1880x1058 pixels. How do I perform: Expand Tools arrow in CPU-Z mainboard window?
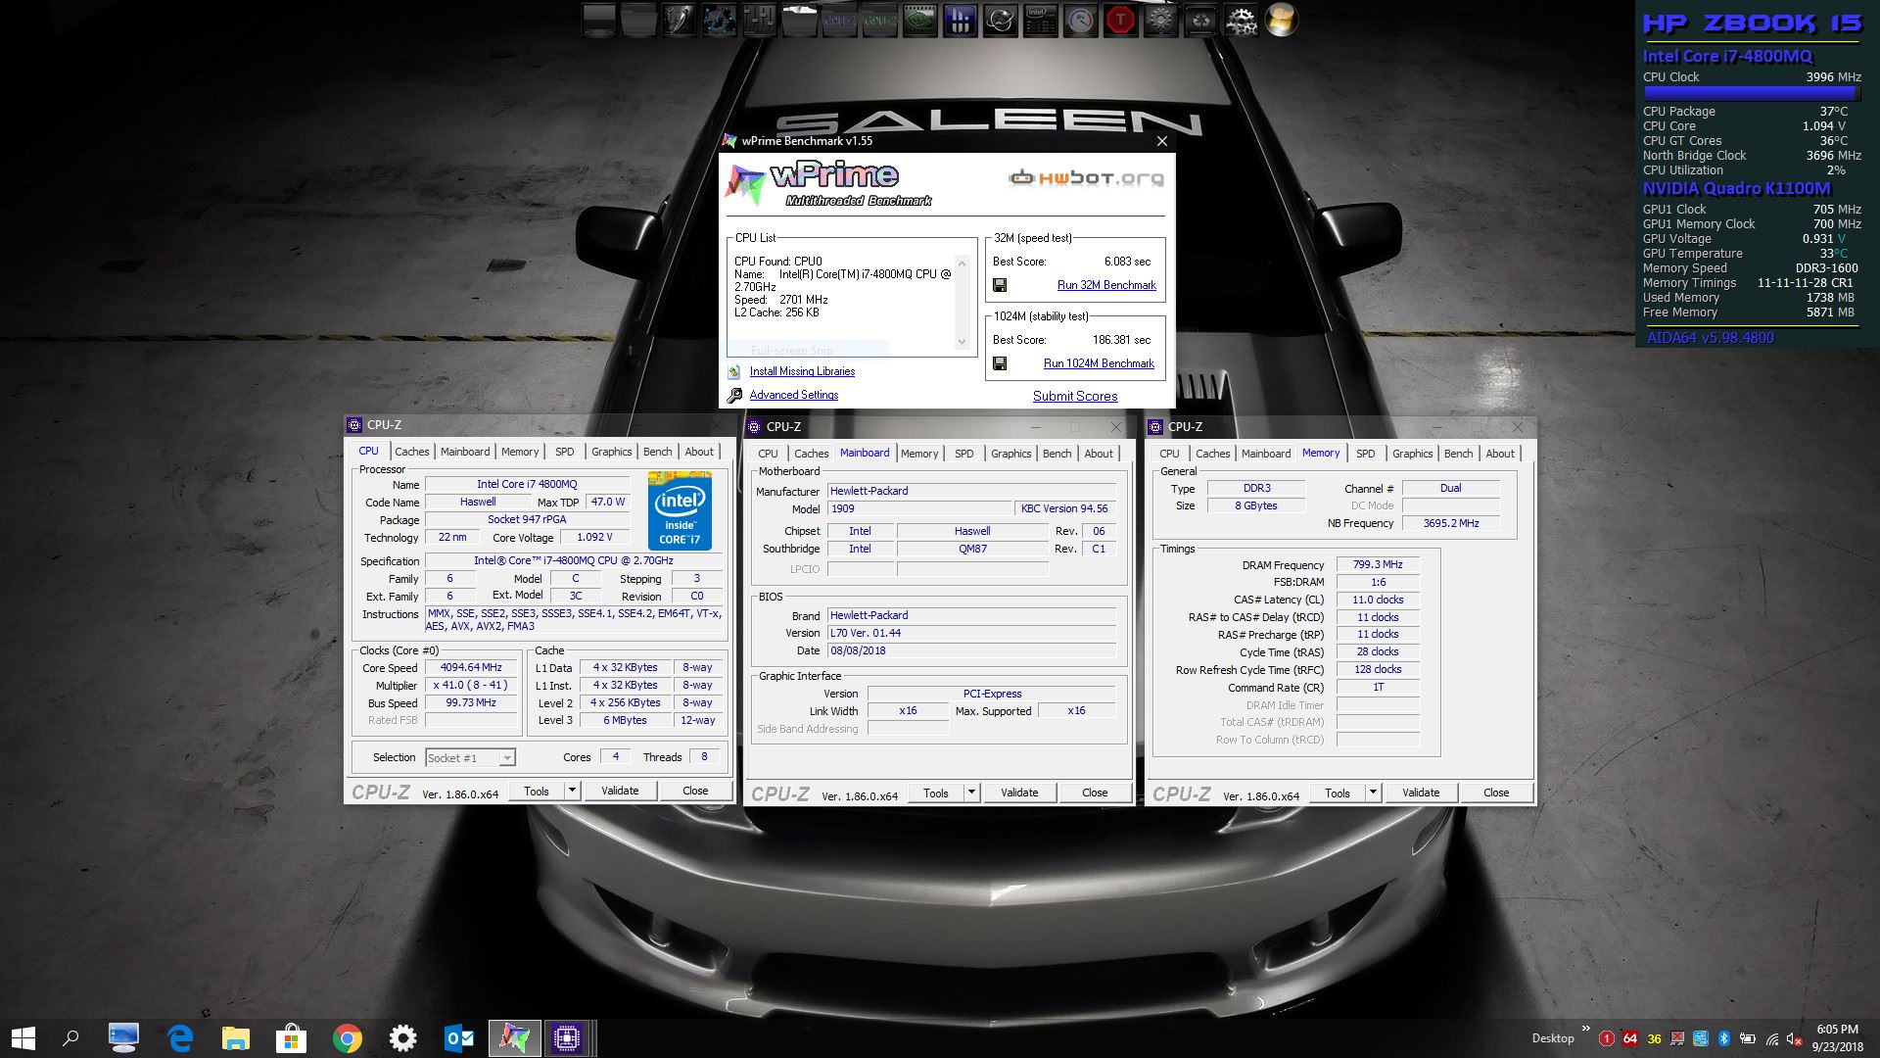click(x=971, y=793)
